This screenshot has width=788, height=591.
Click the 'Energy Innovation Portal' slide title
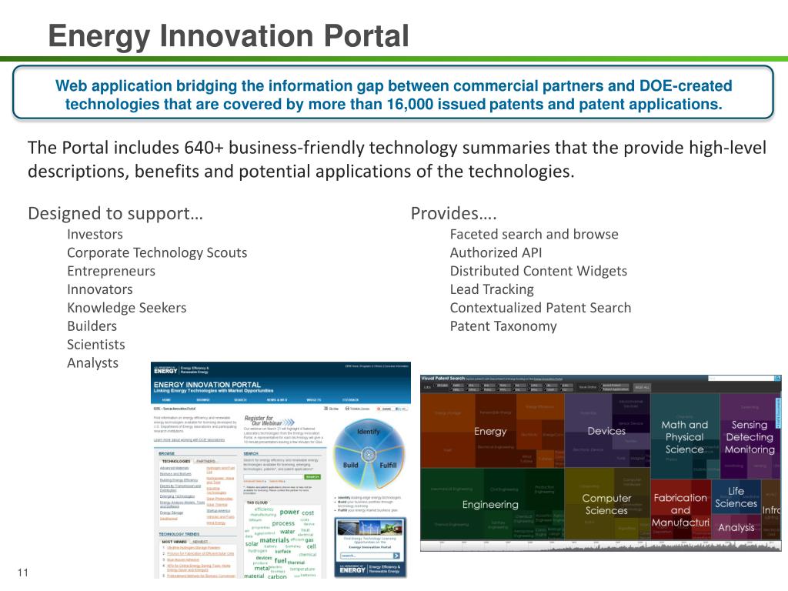(229, 36)
